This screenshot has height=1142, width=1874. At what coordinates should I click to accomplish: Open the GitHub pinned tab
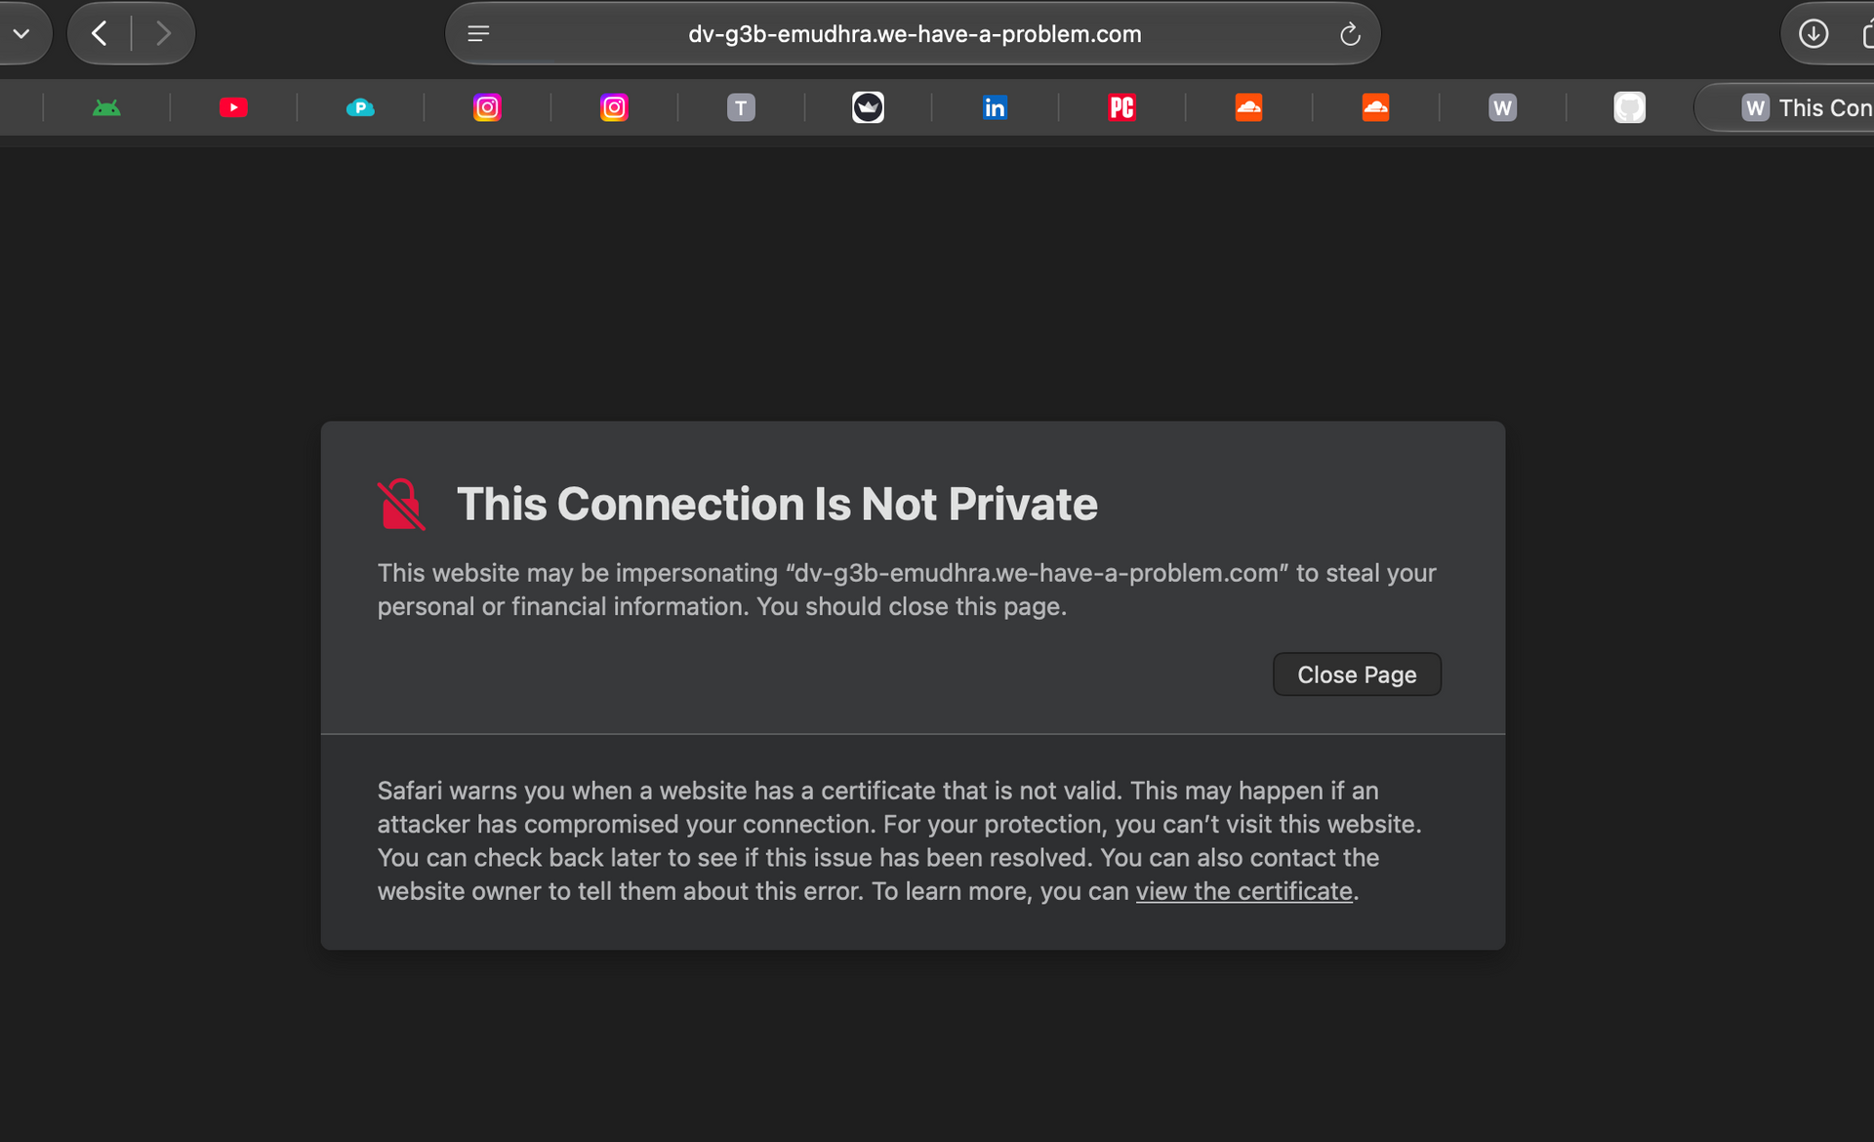click(x=1629, y=107)
